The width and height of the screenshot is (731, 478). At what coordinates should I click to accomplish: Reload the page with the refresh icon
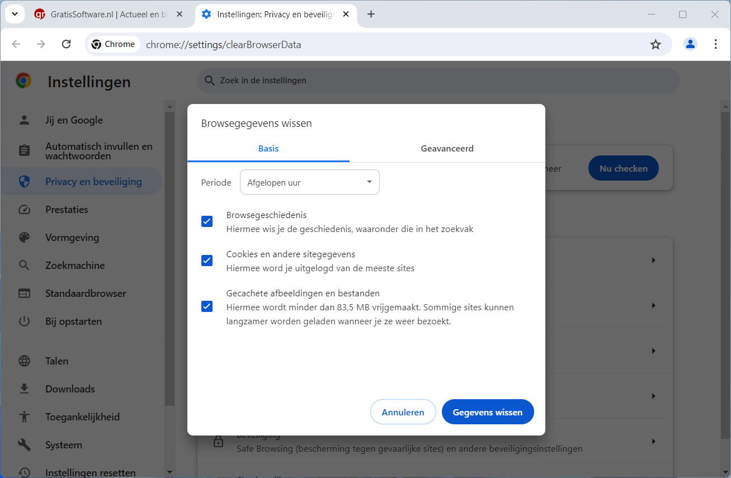[x=66, y=44]
